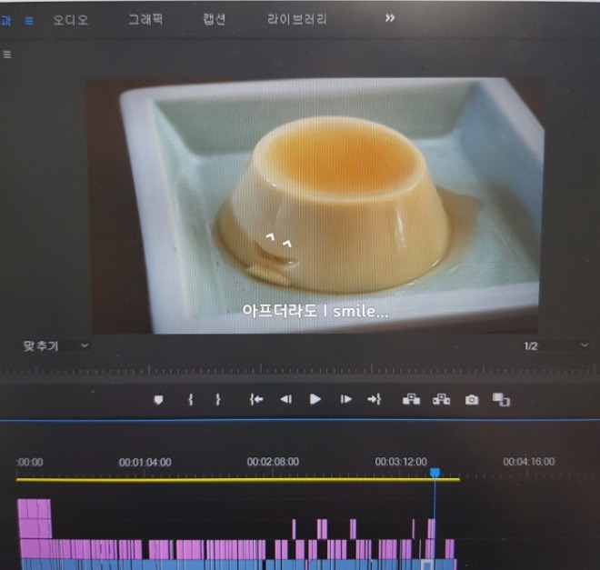The width and height of the screenshot is (600, 570).
Task: Open the Program Monitor panel menu
Action: click(x=7, y=55)
